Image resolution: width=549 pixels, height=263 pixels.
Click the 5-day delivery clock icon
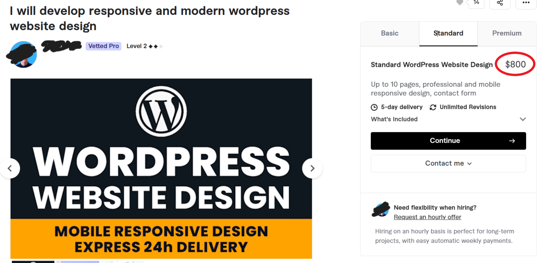[x=374, y=107]
